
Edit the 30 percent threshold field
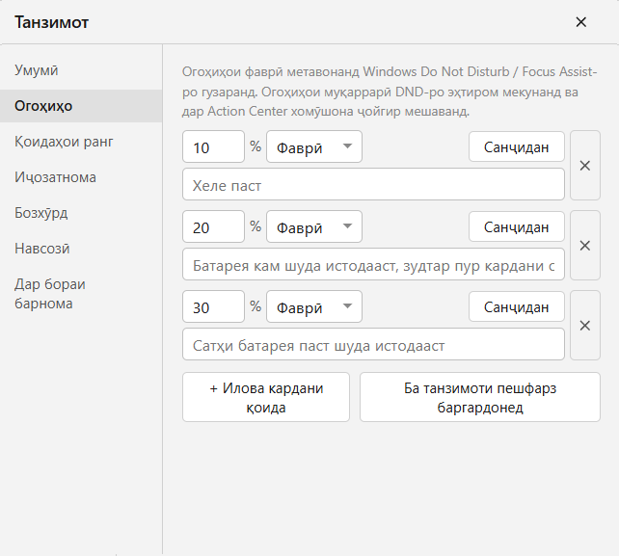(214, 306)
